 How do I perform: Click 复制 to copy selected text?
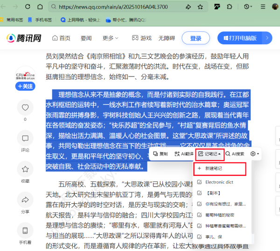click(x=160, y=153)
